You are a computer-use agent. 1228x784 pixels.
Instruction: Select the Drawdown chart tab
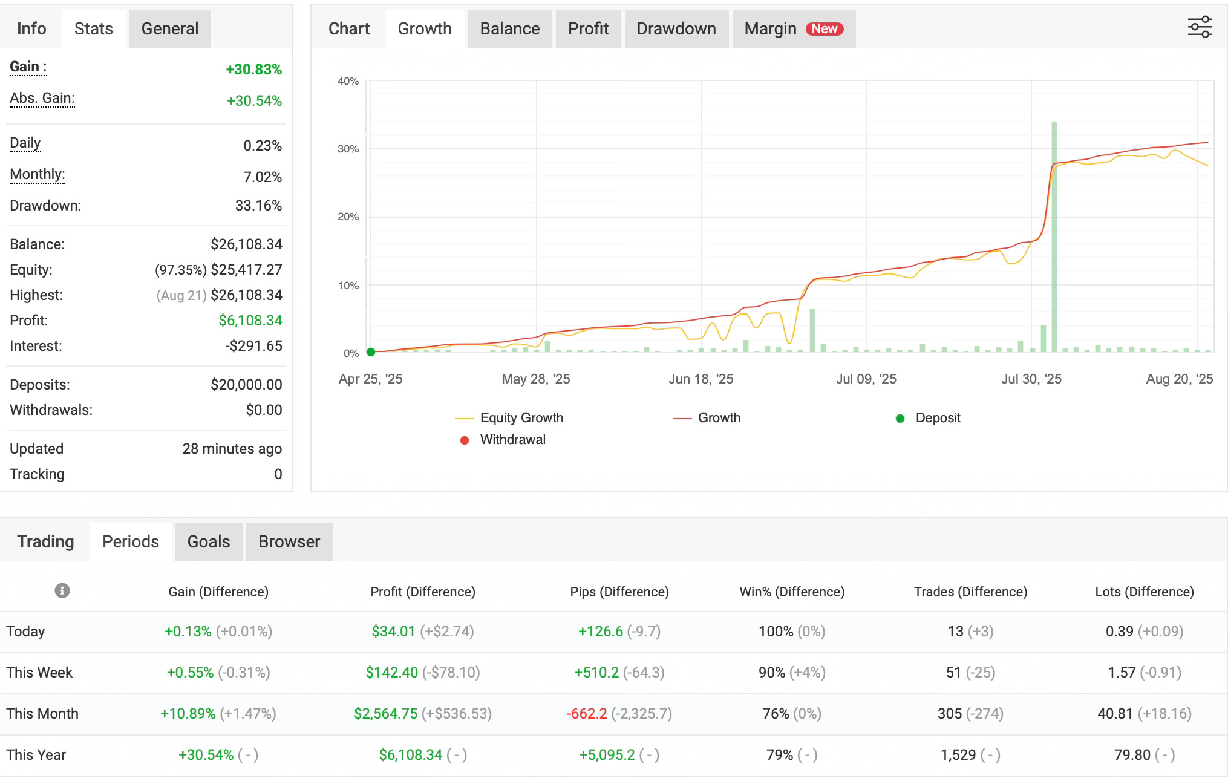pyautogui.click(x=676, y=29)
